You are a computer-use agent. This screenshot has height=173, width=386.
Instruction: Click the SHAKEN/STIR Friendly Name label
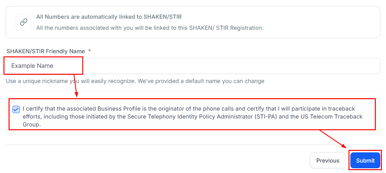(x=46, y=51)
